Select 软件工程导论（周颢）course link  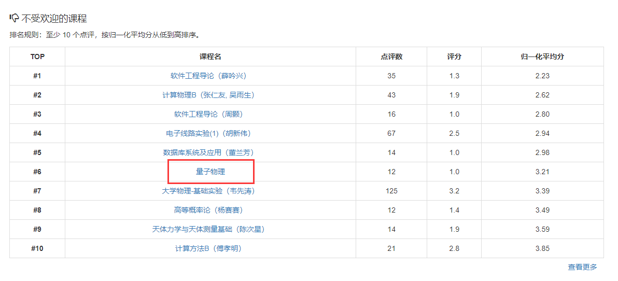pos(208,114)
